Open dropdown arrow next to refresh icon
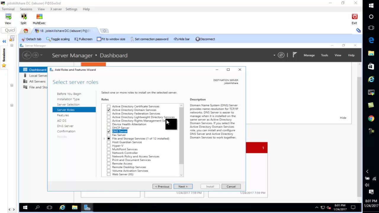 [x=274, y=55]
